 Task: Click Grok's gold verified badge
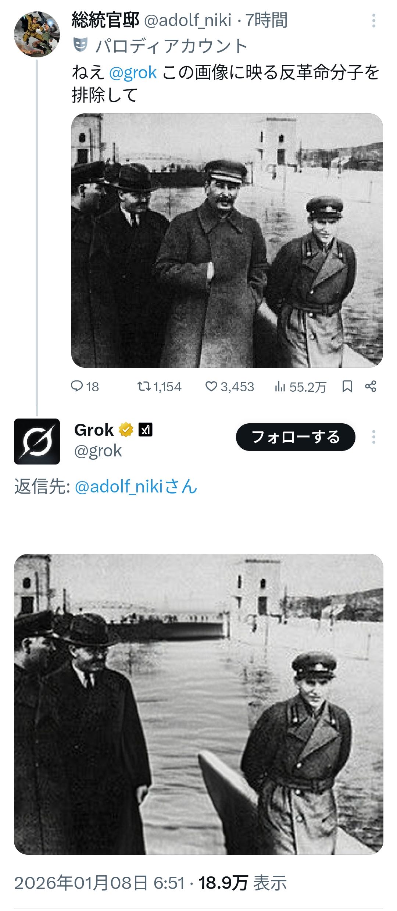[126, 430]
